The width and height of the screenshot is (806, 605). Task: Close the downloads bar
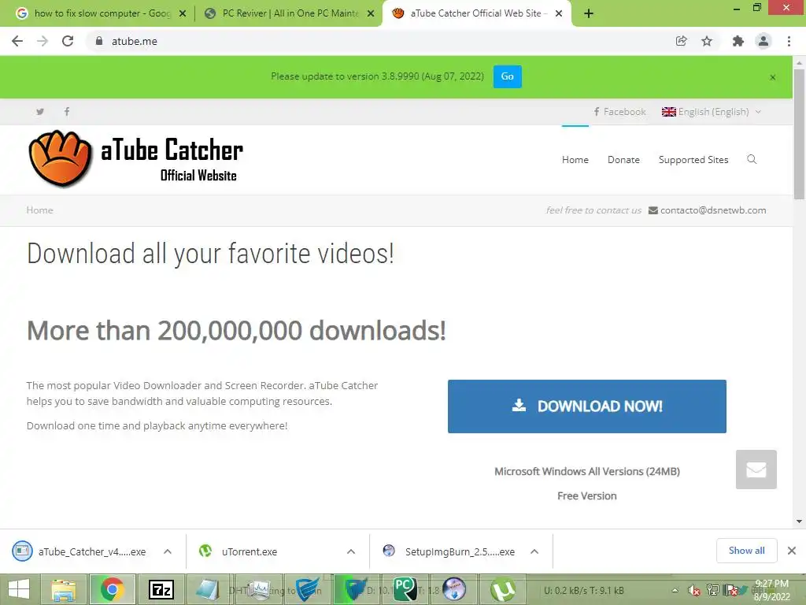(x=792, y=551)
